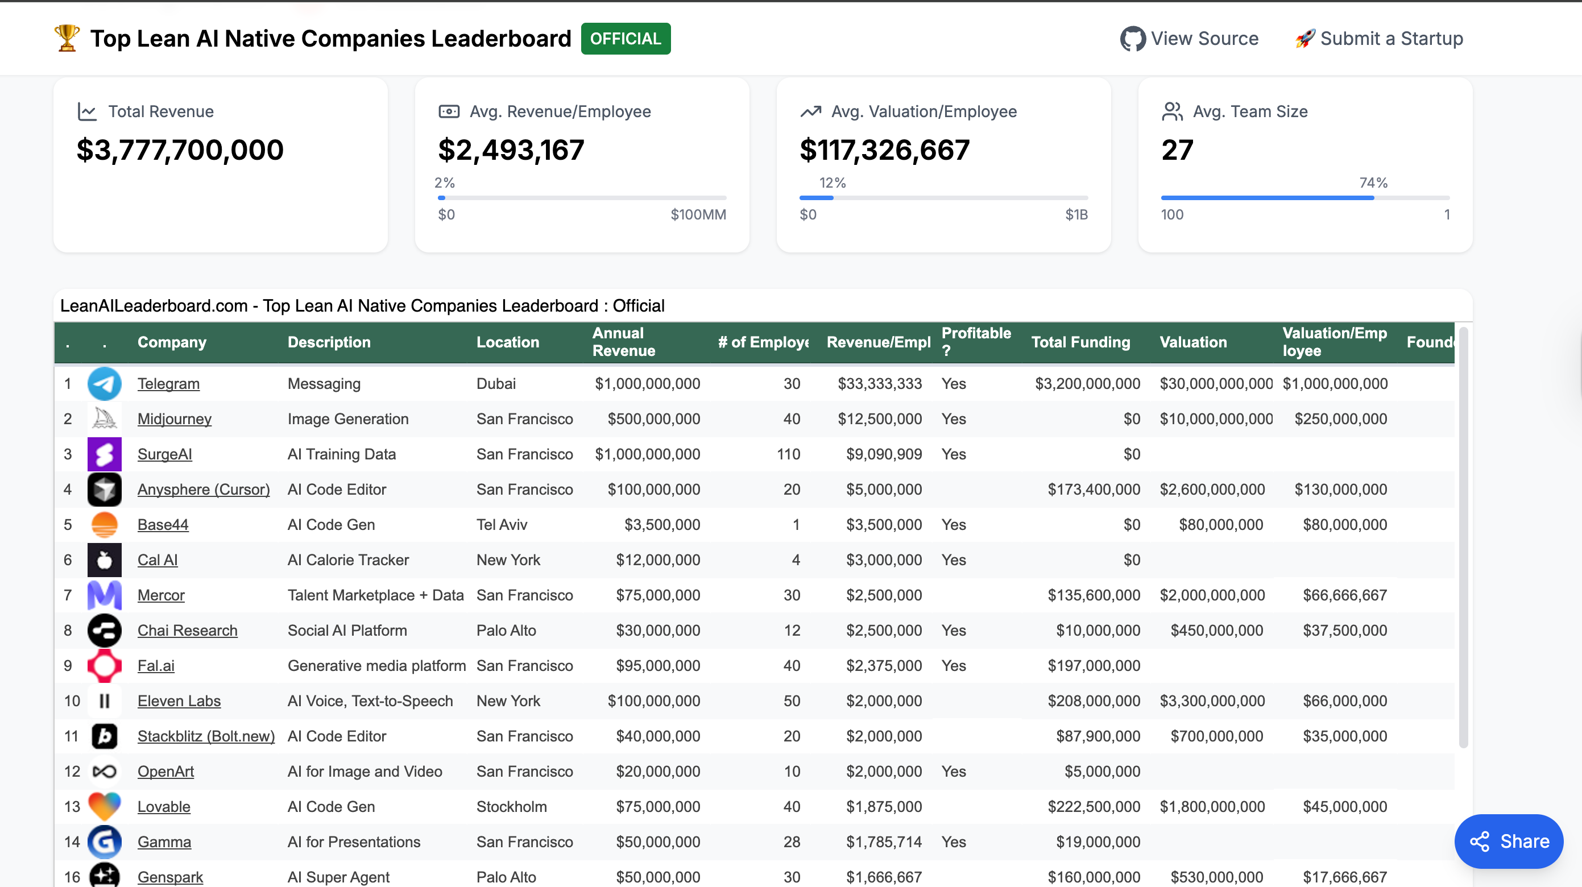The width and height of the screenshot is (1582, 887).
Task: Click the trophy icon in header
Action: (67, 38)
